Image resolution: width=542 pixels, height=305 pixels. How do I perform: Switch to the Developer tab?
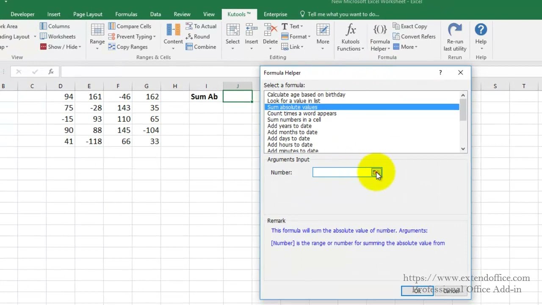(x=22, y=14)
